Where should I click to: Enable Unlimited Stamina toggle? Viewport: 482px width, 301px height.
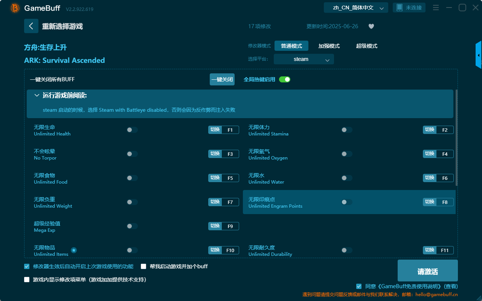pos(347,130)
